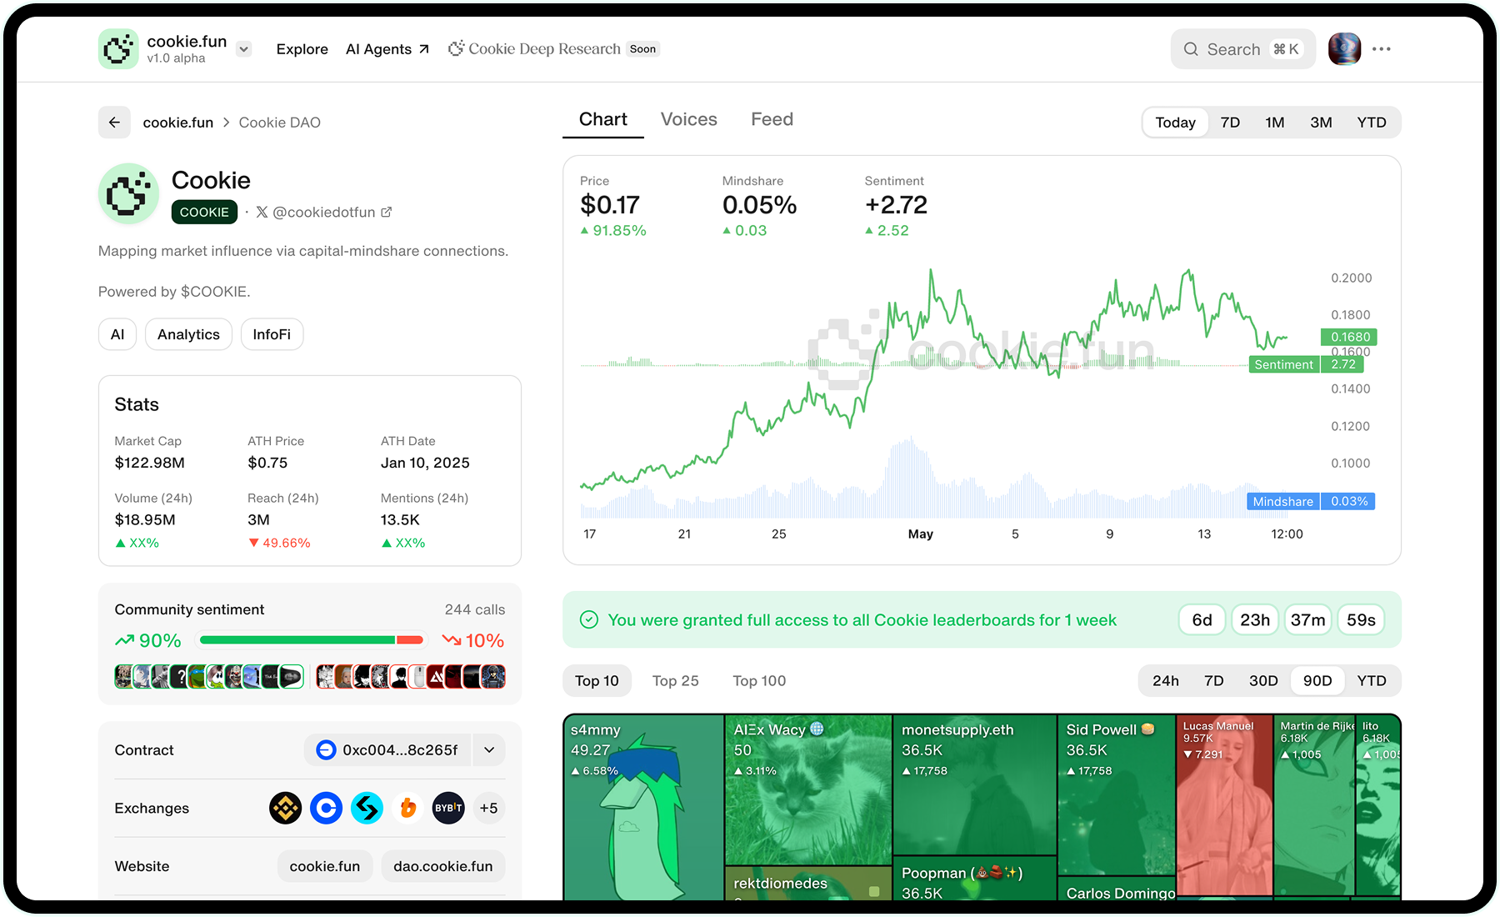Select the Top 100 leaderboard tab
Viewport: 1500px width, 917px height.
[x=759, y=681]
